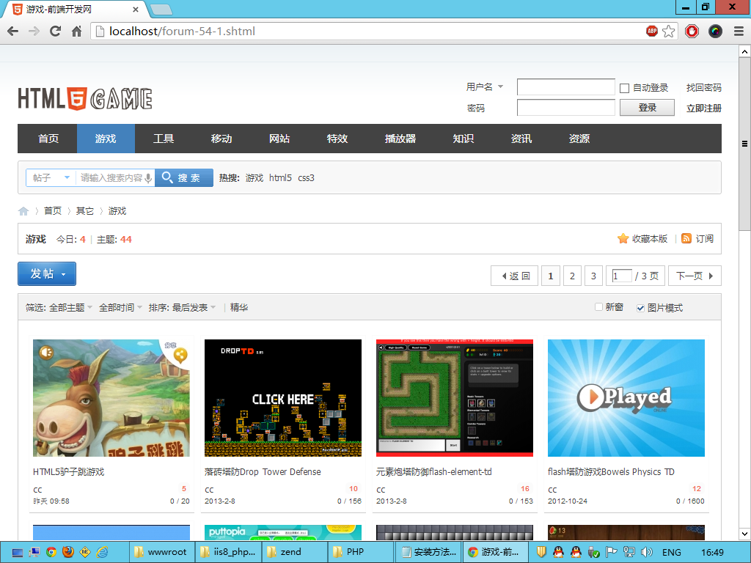This screenshot has height=563, width=751.
Task: Select the effects nav menu item
Action: (x=337, y=139)
